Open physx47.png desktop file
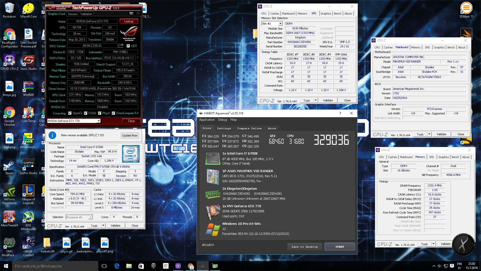The height and width of the screenshot is (271, 481). coord(104,245)
